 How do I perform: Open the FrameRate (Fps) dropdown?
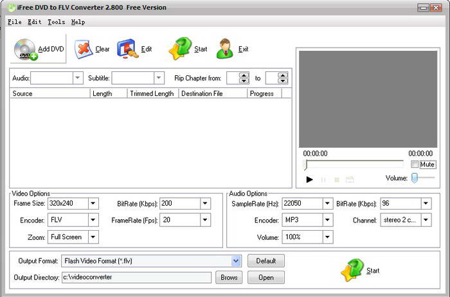(205, 220)
